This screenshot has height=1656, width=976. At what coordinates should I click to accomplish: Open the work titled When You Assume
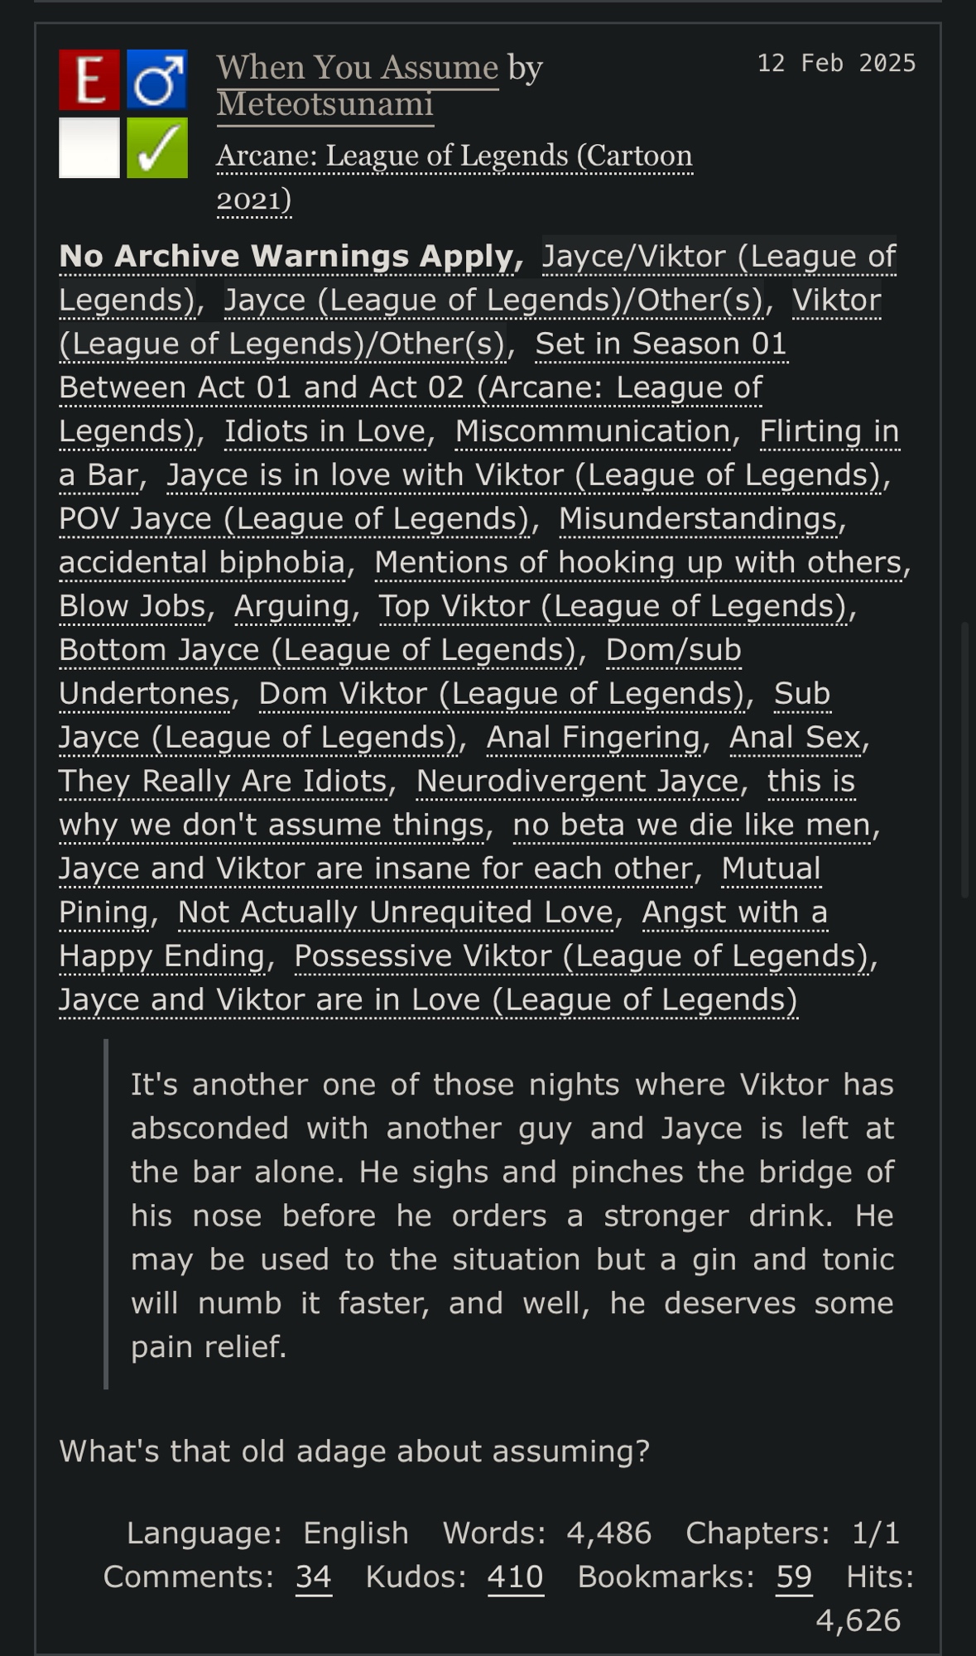pos(357,67)
